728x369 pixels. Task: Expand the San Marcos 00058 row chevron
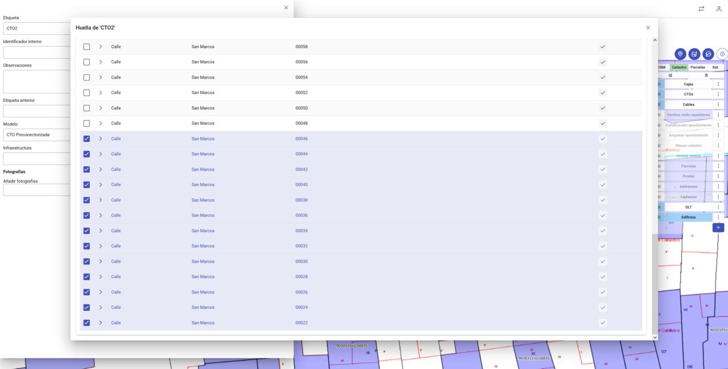coord(100,47)
